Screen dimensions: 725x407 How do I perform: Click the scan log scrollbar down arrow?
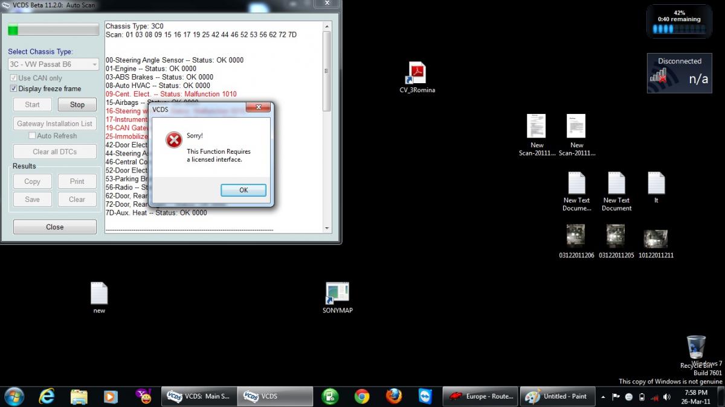[x=327, y=229]
